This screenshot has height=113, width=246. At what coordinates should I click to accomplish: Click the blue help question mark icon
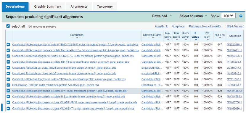[x=241, y=16]
